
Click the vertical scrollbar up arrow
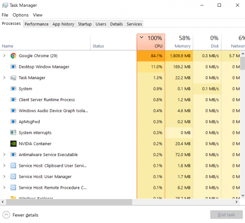click(243, 54)
